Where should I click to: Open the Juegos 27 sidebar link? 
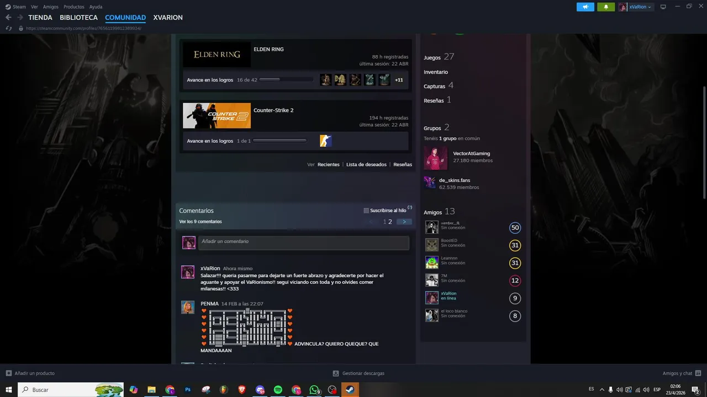click(439, 57)
